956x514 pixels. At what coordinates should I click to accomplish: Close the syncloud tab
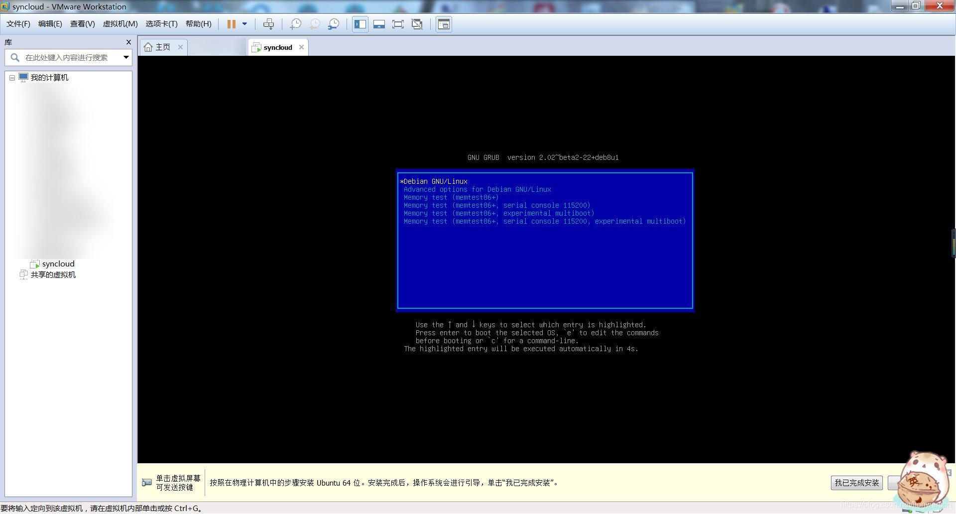[301, 47]
